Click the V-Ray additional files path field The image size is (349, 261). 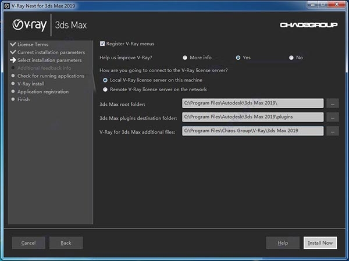[252, 131]
